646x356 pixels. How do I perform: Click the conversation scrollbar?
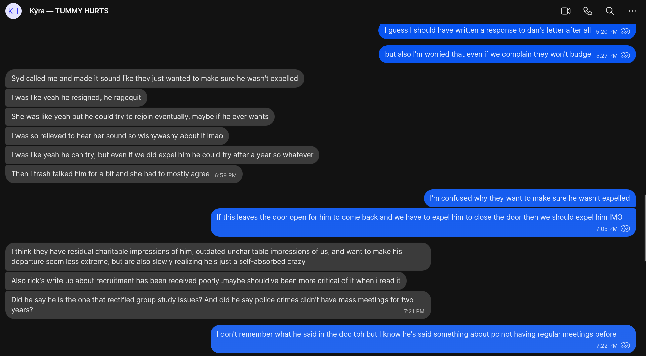645,228
